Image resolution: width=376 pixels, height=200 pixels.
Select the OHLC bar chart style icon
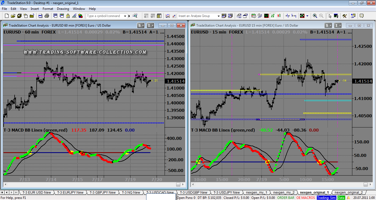coord(273,16)
